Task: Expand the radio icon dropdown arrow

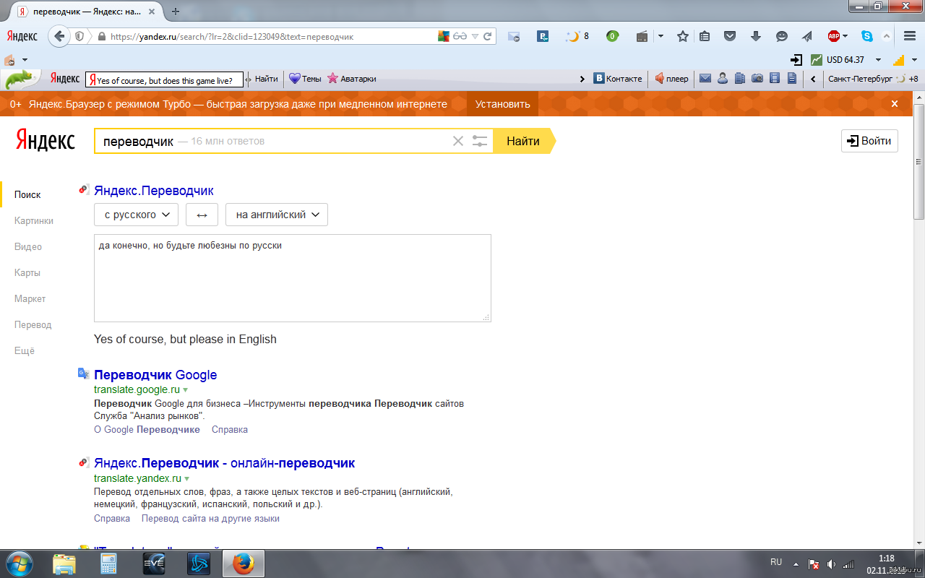Action: pos(661,36)
